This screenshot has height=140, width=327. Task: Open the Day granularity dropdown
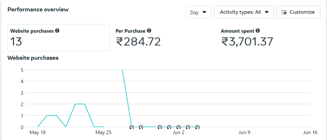coord(199,12)
